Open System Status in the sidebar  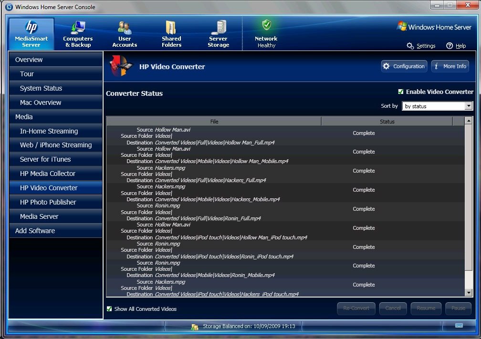[x=55, y=88]
